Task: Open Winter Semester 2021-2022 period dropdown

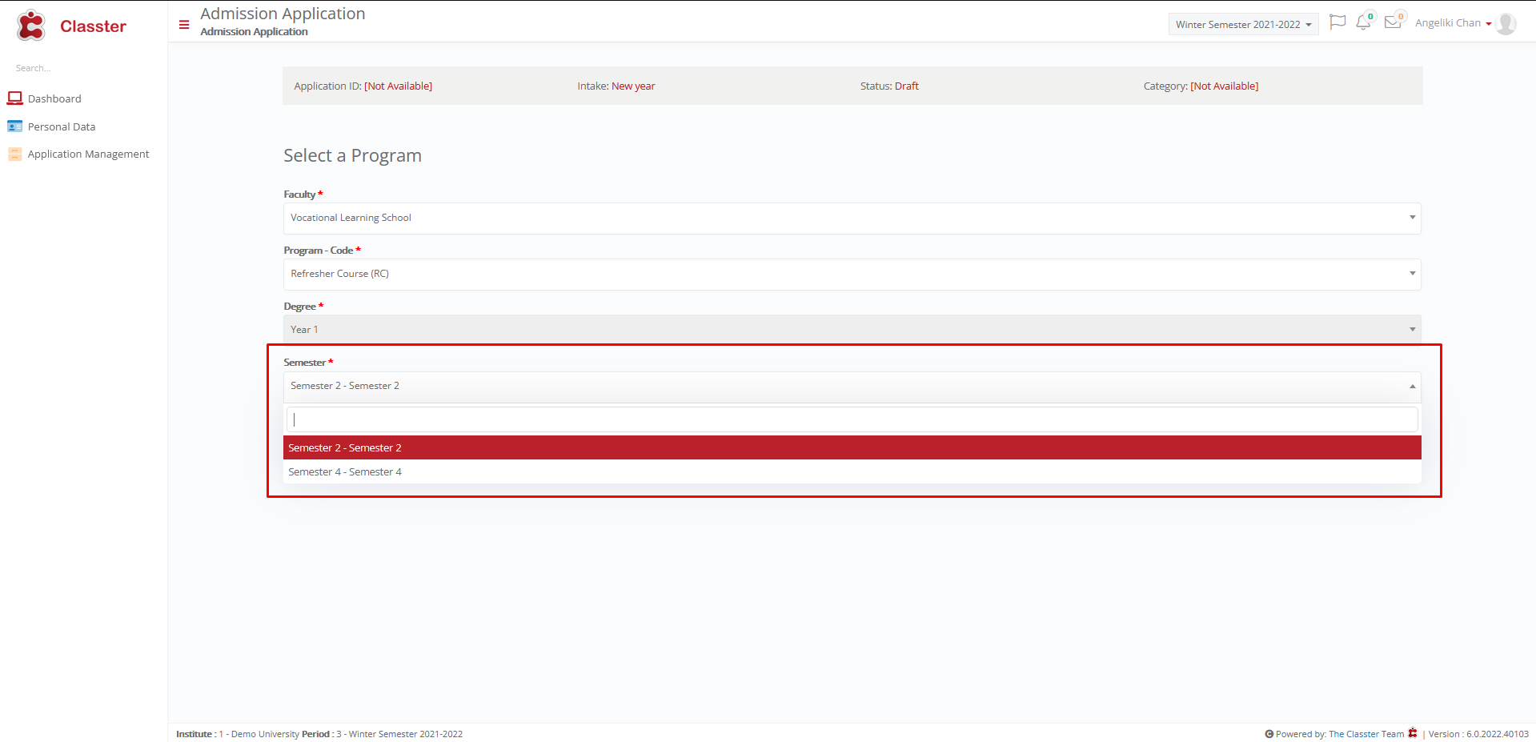Action: pyautogui.click(x=1243, y=25)
